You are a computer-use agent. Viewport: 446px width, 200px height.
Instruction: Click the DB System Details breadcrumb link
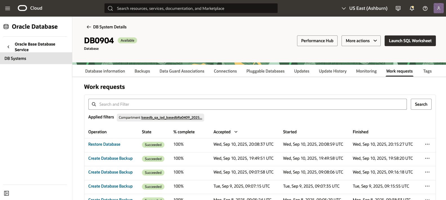110,27
